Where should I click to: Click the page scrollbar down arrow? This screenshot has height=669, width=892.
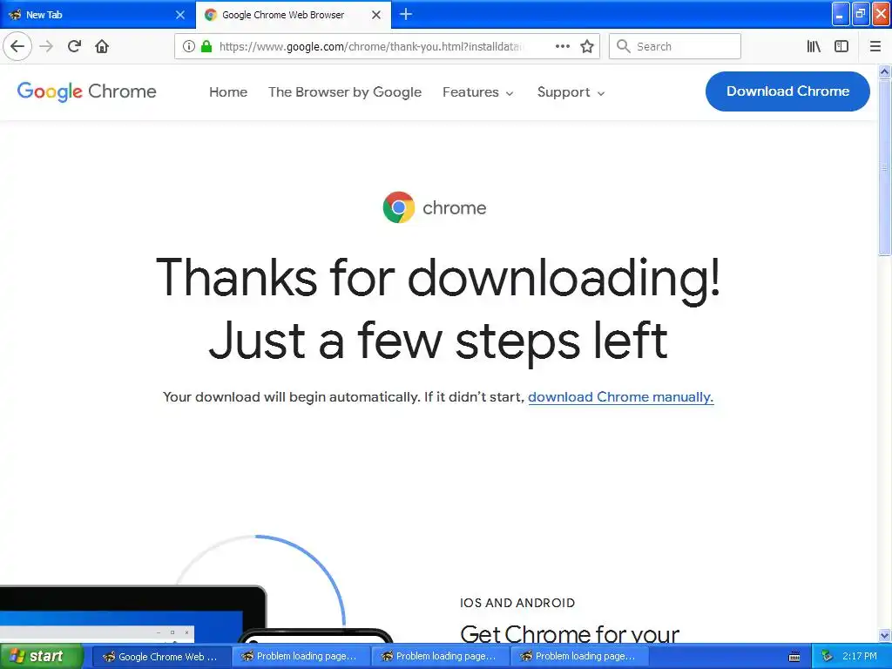click(885, 635)
